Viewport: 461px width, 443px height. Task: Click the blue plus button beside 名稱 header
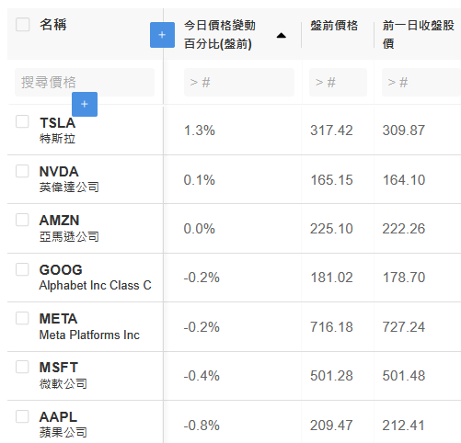[x=162, y=35]
